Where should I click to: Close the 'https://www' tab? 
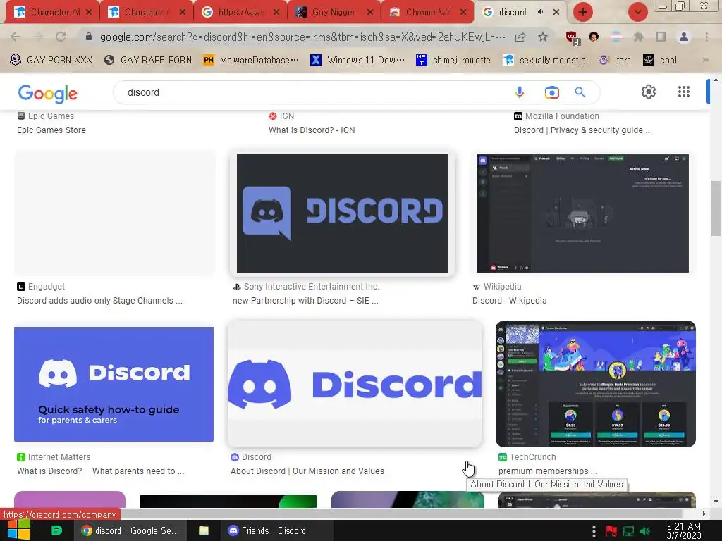coord(276,13)
